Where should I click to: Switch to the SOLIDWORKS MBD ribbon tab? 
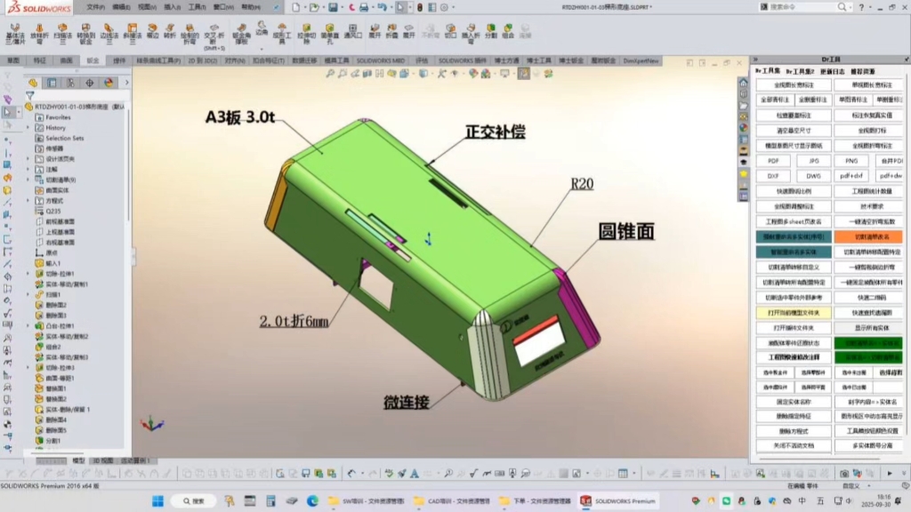[381, 60]
